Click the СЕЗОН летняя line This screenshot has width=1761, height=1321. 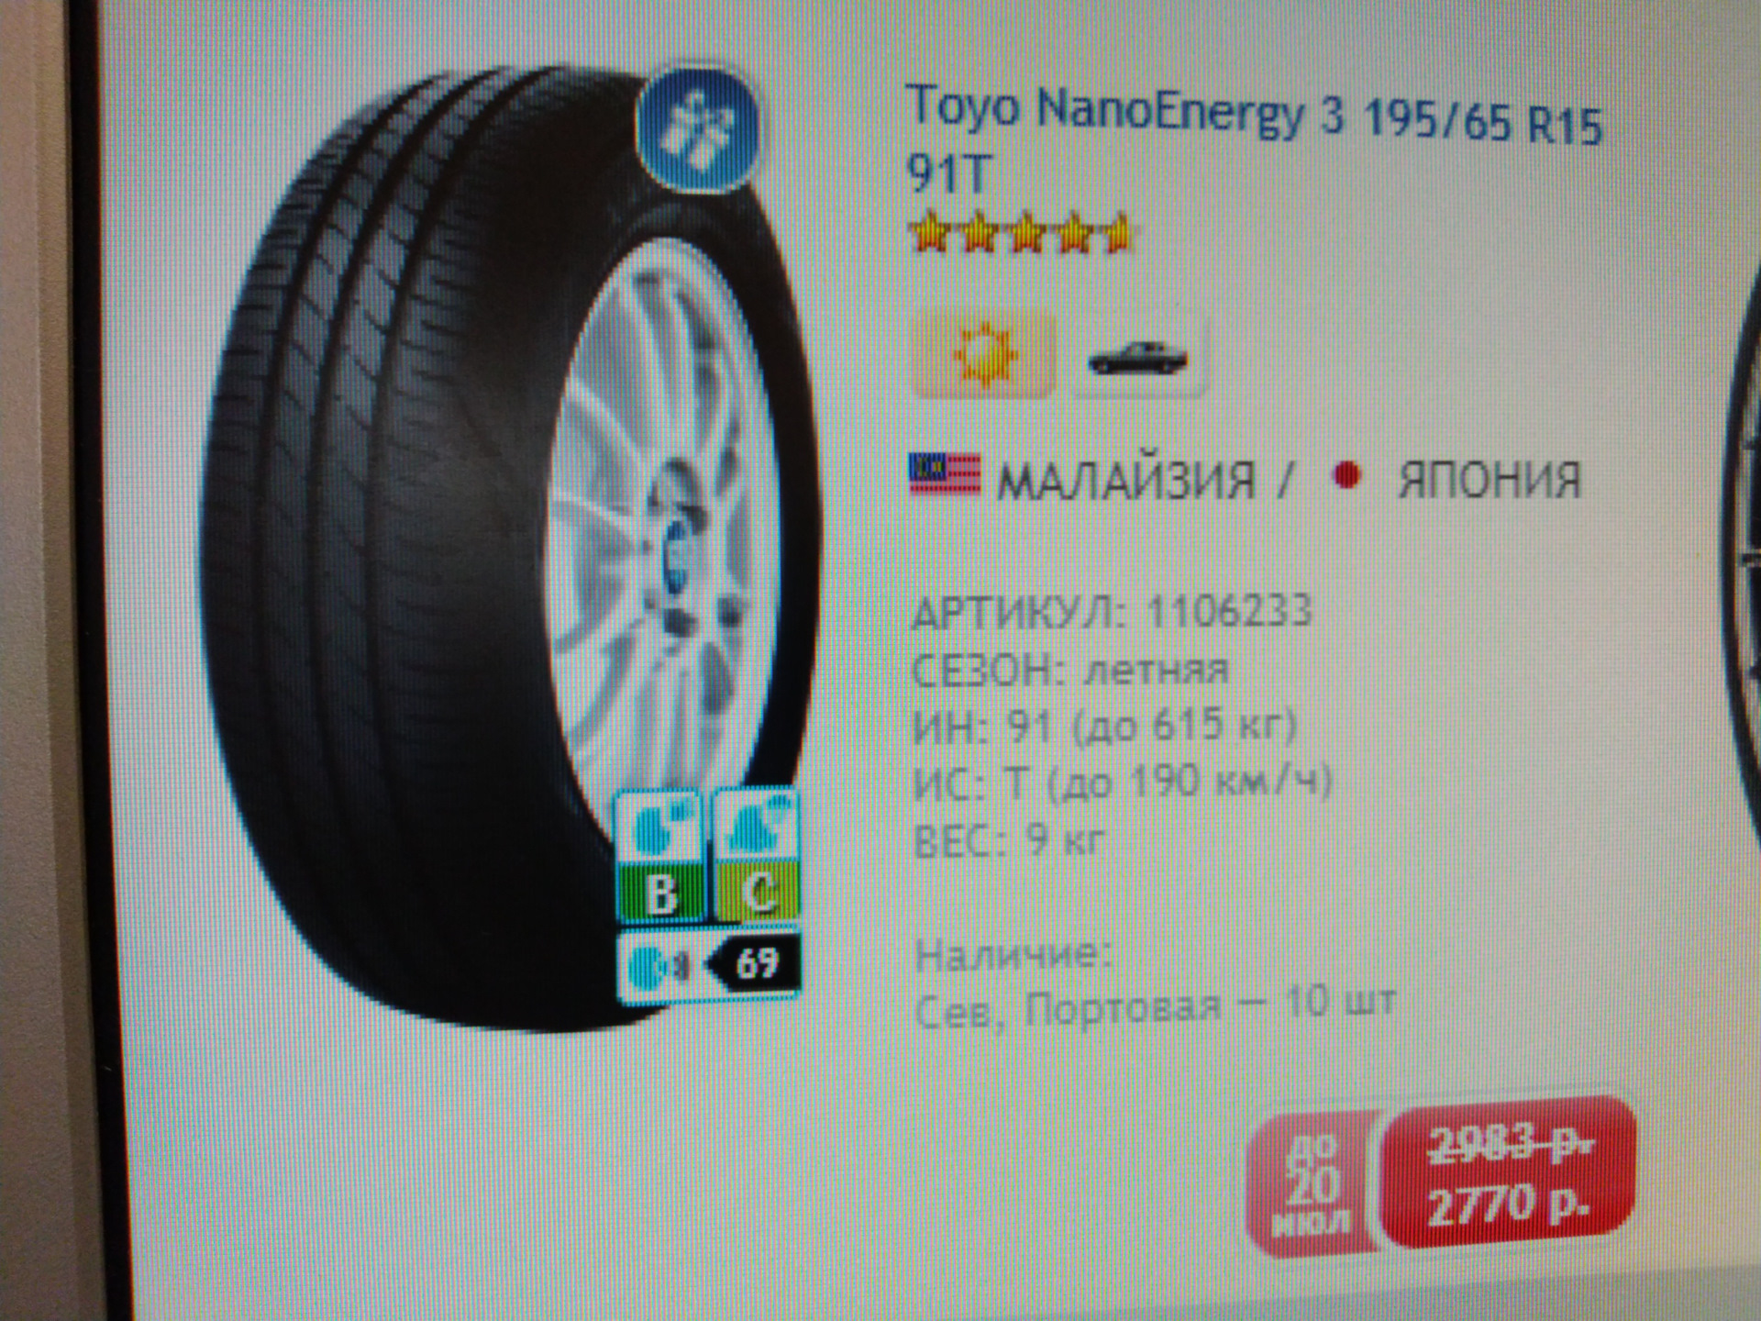[x=1070, y=671]
